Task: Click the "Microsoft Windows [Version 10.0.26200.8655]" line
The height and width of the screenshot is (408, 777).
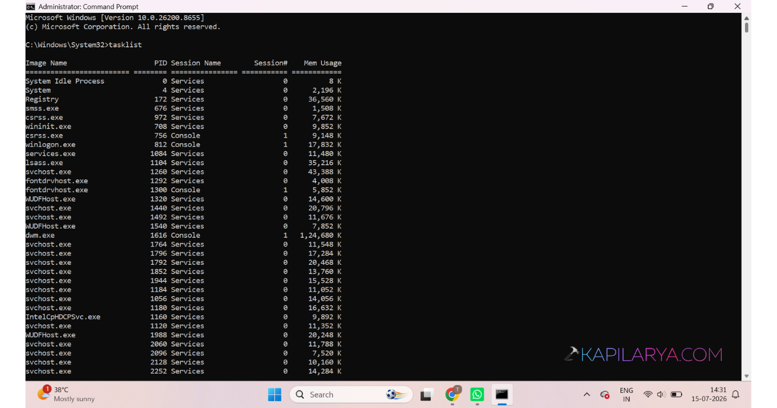Action: [115, 18]
